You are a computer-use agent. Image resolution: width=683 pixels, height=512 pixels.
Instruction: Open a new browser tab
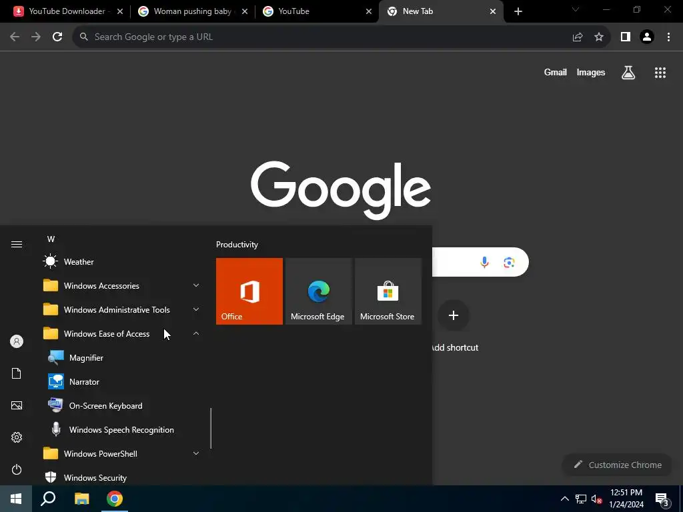point(518,11)
